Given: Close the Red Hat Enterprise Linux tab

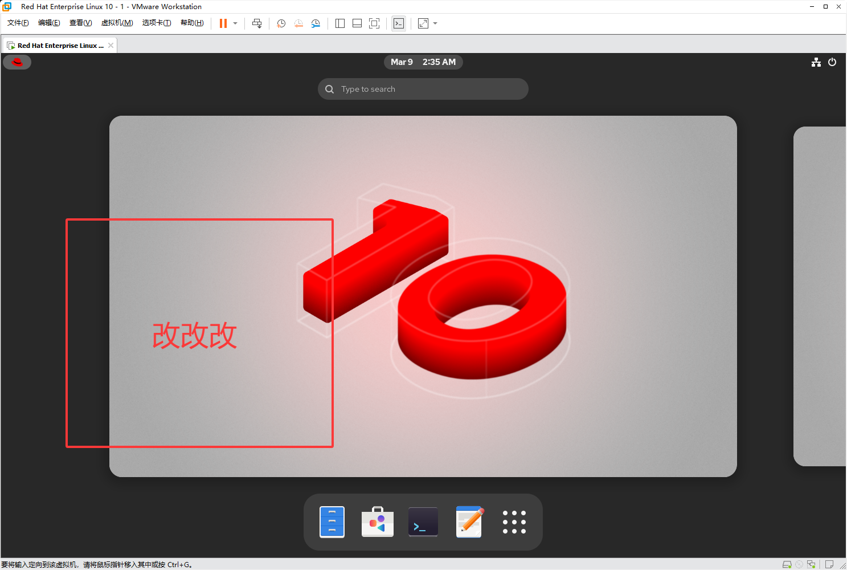Looking at the screenshot, I should (x=111, y=46).
